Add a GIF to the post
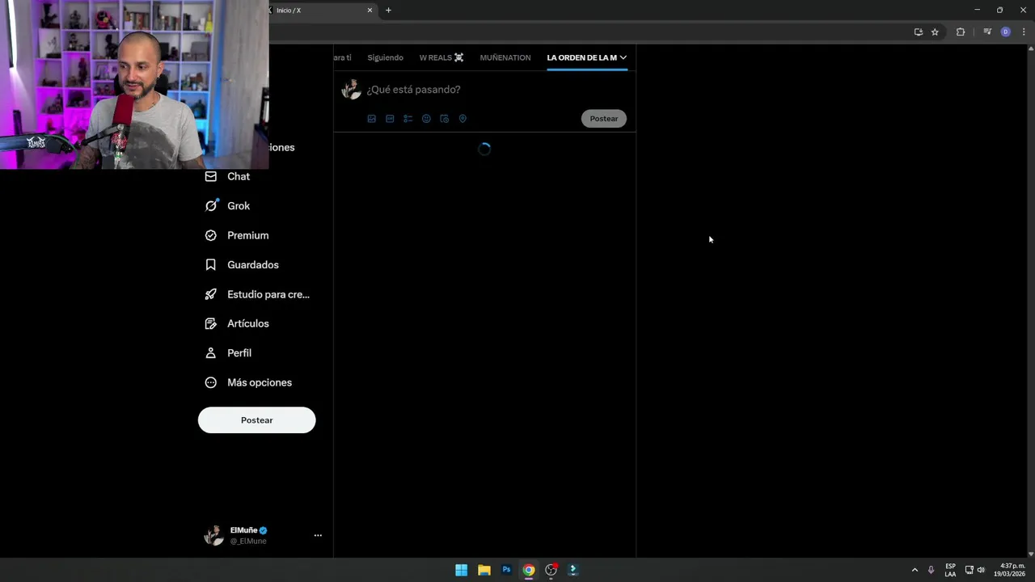 coord(390,119)
